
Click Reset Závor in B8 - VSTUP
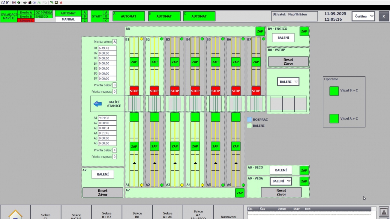(x=288, y=61)
